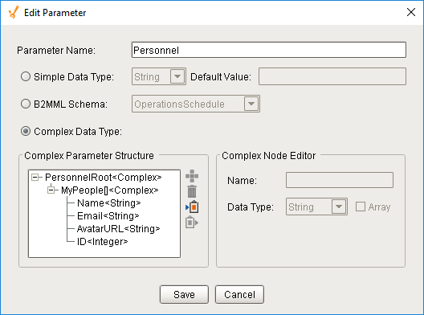424x315 pixels.
Task: Click the delete node trash icon
Action: (x=192, y=191)
